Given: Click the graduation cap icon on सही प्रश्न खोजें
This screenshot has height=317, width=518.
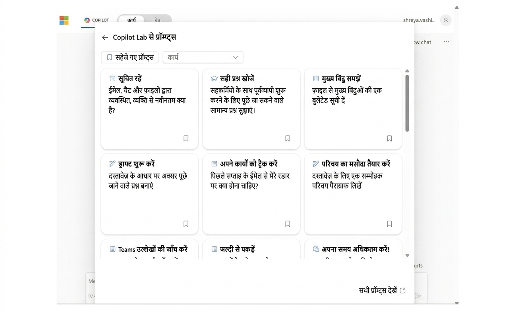Looking at the screenshot, I should click(x=214, y=79).
